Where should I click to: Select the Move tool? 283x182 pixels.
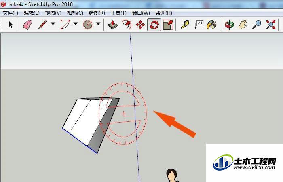tap(140, 25)
